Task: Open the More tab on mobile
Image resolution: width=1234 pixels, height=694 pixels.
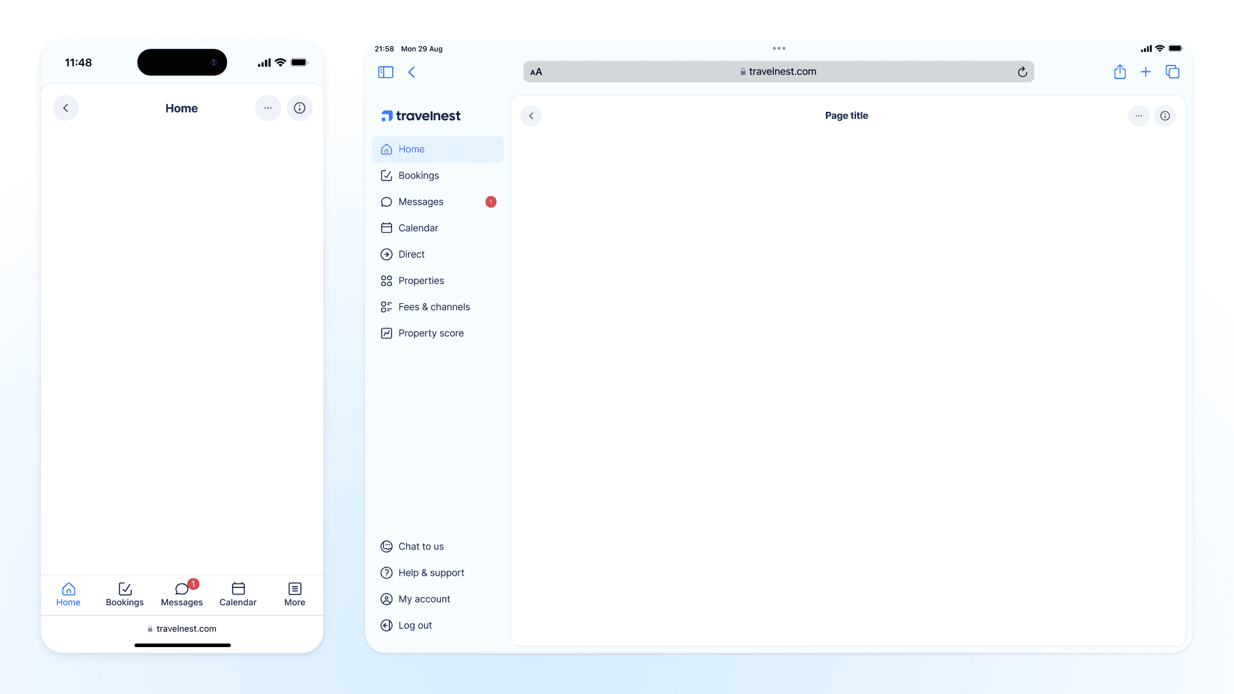Action: 294,594
